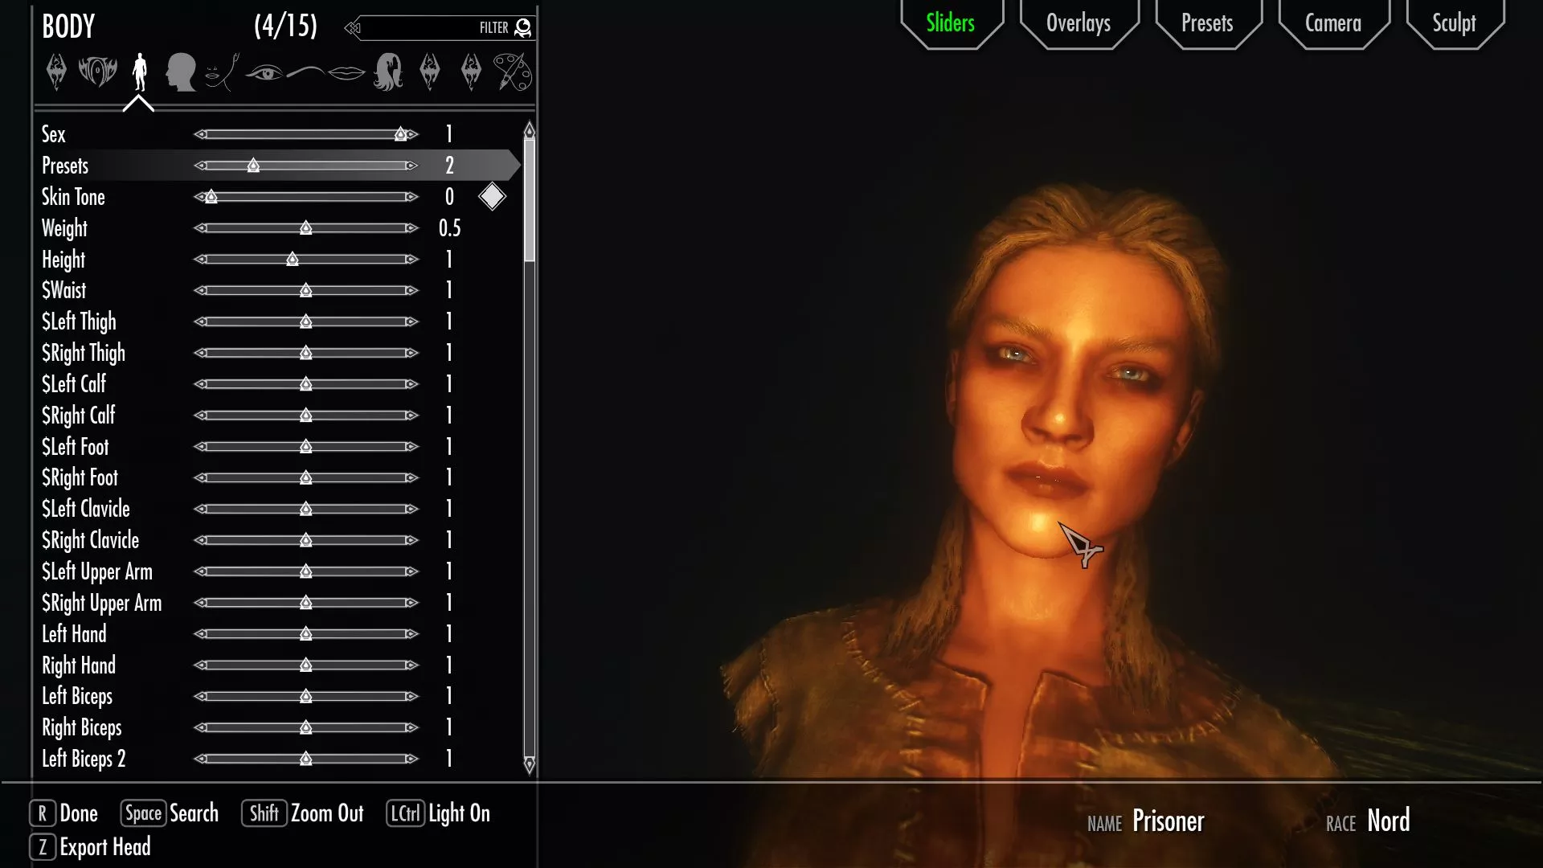The width and height of the screenshot is (1543, 868).
Task: Open the Eyes category icon
Action: [264, 73]
